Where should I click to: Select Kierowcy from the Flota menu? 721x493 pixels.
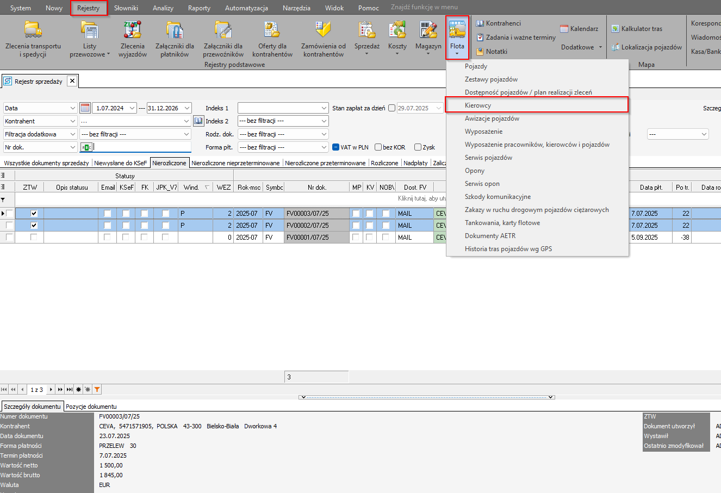coord(478,105)
